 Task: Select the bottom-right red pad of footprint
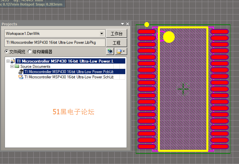click(220, 147)
